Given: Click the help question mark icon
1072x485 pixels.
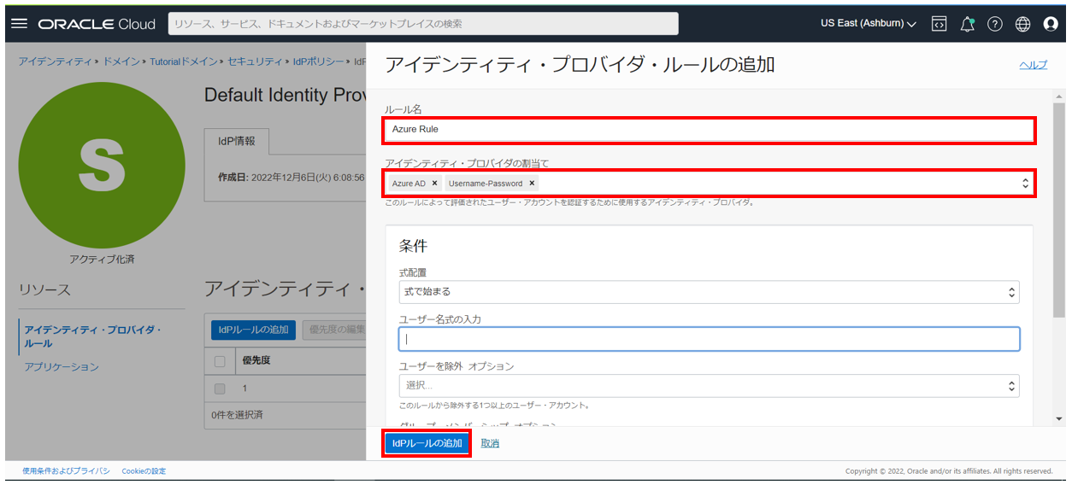Looking at the screenshot, I should pyautogui.click(x=994, y=24).
